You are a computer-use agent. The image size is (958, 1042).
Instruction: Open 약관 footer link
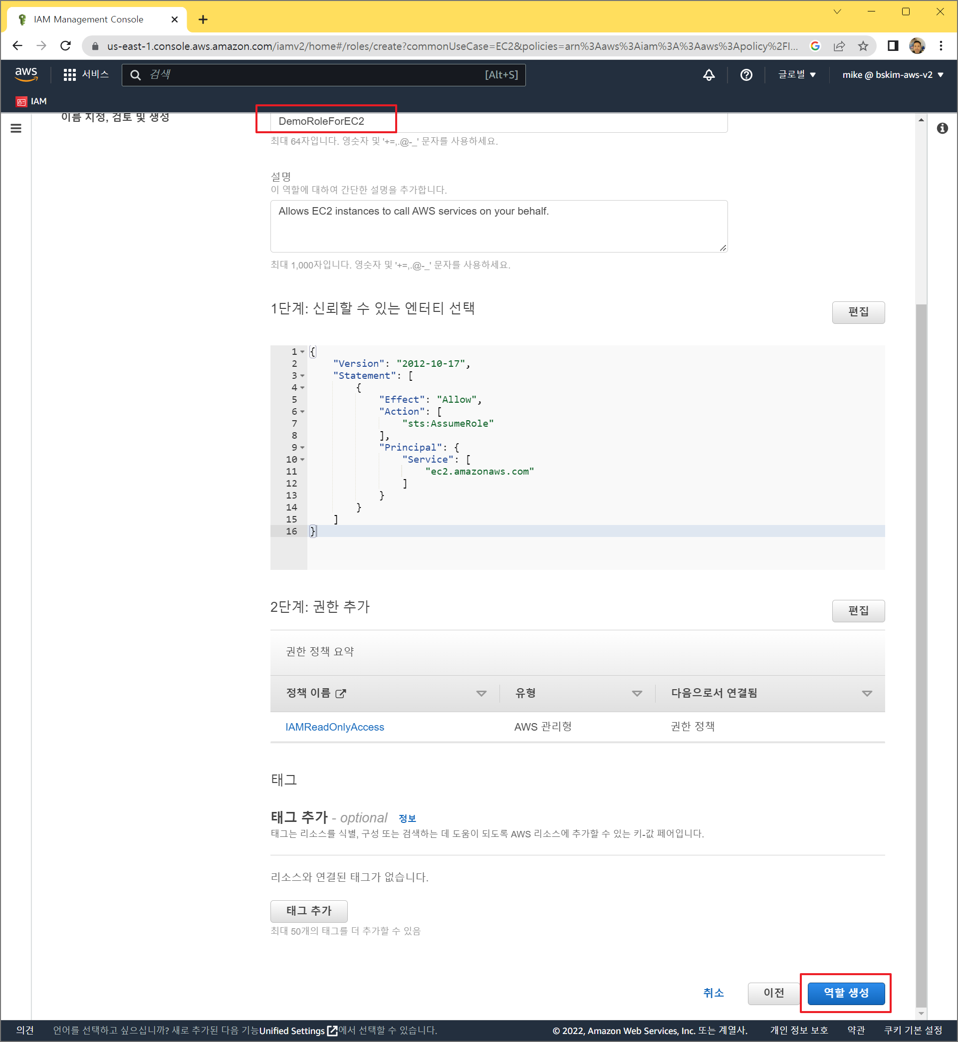pos(856,1030)
